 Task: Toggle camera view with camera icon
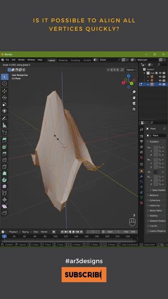pos(134,103)
